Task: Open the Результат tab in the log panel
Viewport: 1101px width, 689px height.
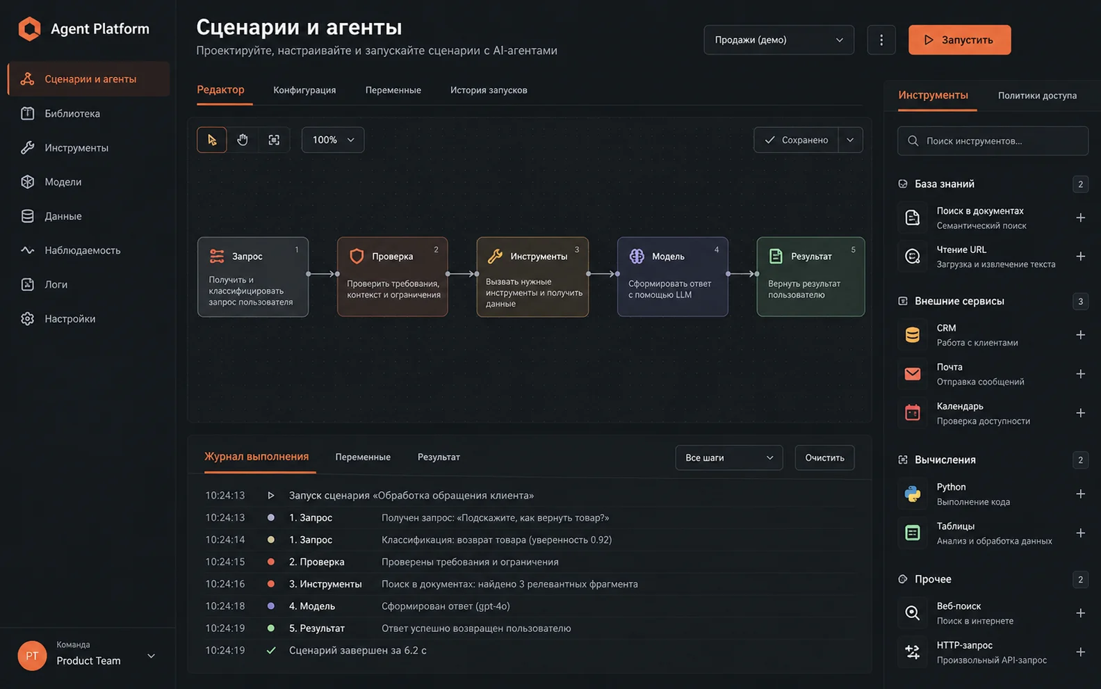Action: tap(439, 457)
